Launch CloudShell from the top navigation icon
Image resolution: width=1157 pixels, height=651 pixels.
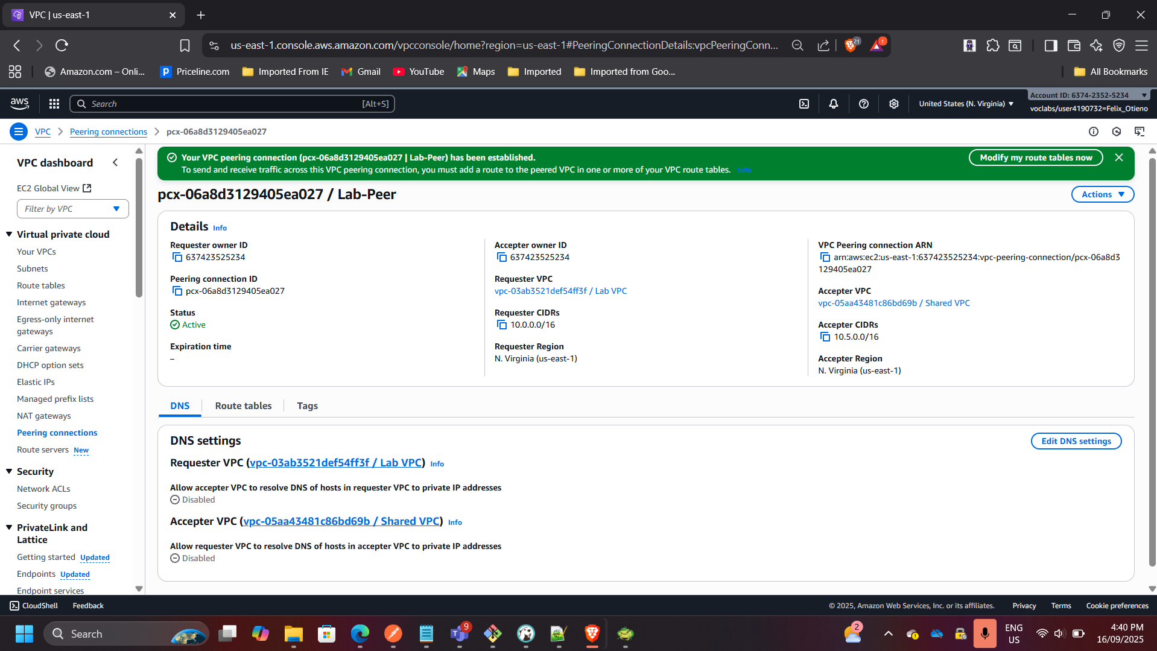point(804,104)
